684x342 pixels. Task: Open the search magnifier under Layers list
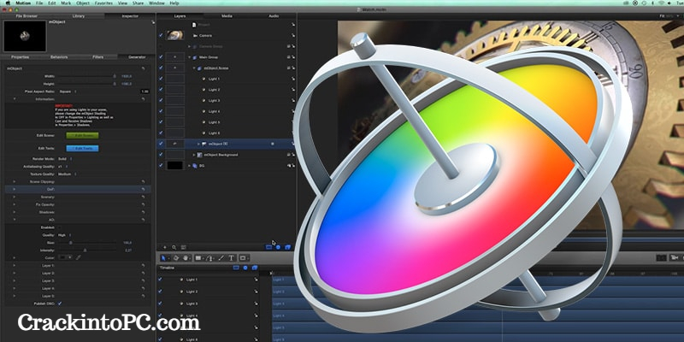pyautogui.click(x=174, y=247)
